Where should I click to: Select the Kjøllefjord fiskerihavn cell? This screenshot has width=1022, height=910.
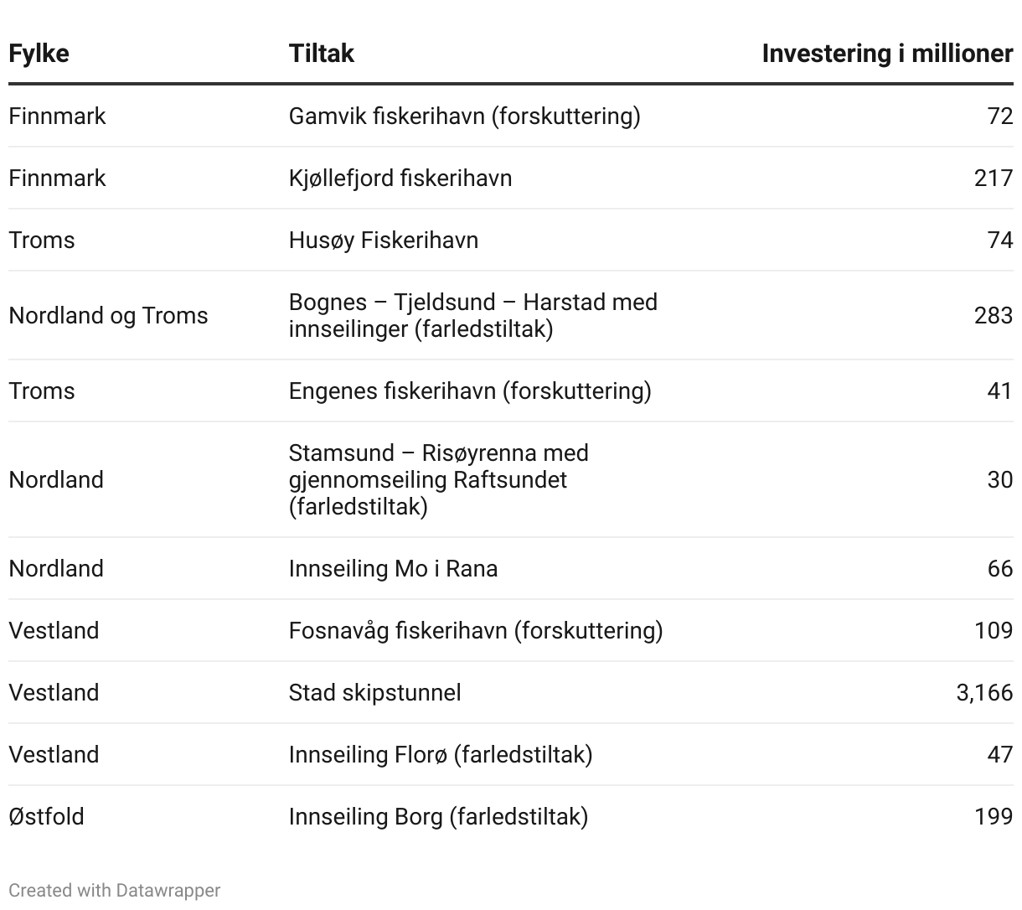point(400,178)
